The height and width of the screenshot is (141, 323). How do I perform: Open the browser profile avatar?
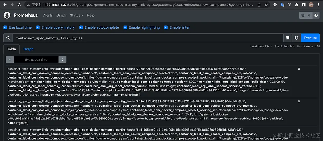point(311,4)
